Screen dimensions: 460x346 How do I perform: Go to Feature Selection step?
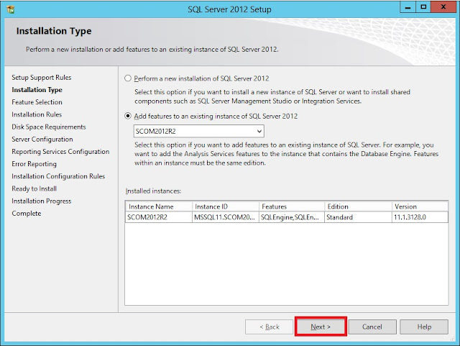pyautogui.click(x=37, y=102)
